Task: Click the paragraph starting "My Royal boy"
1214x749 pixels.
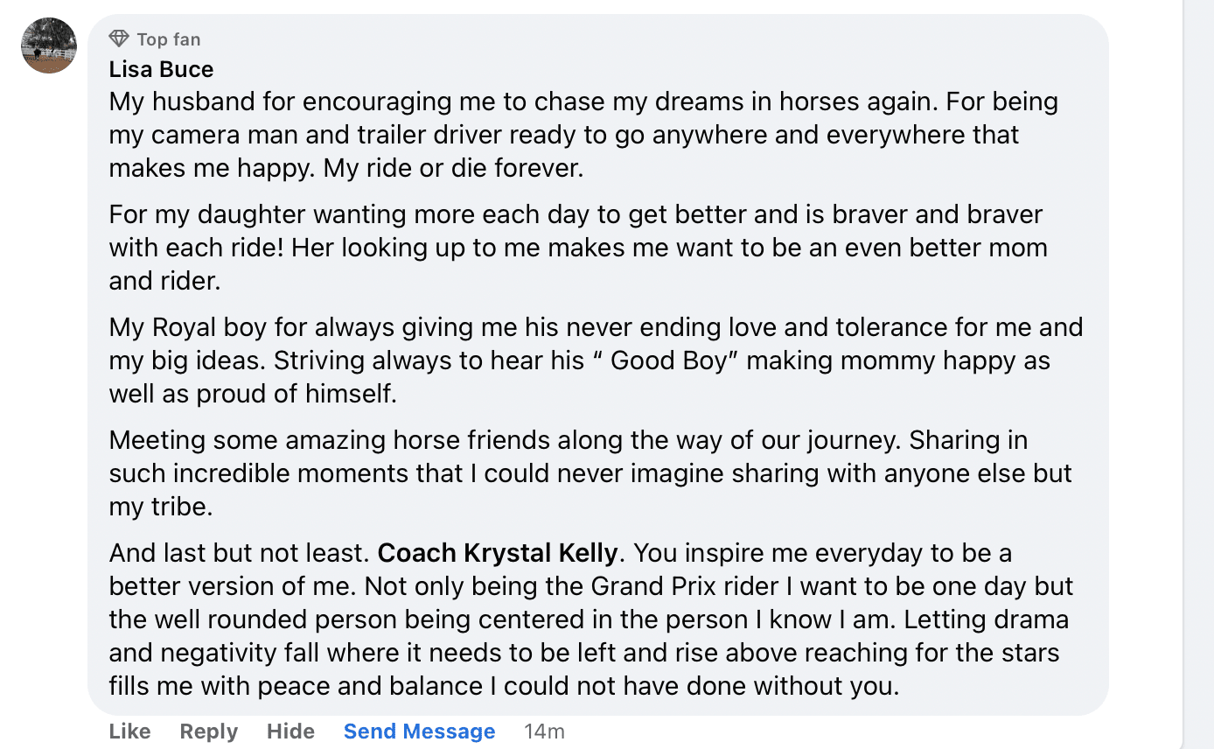Action: click(595, 360)
